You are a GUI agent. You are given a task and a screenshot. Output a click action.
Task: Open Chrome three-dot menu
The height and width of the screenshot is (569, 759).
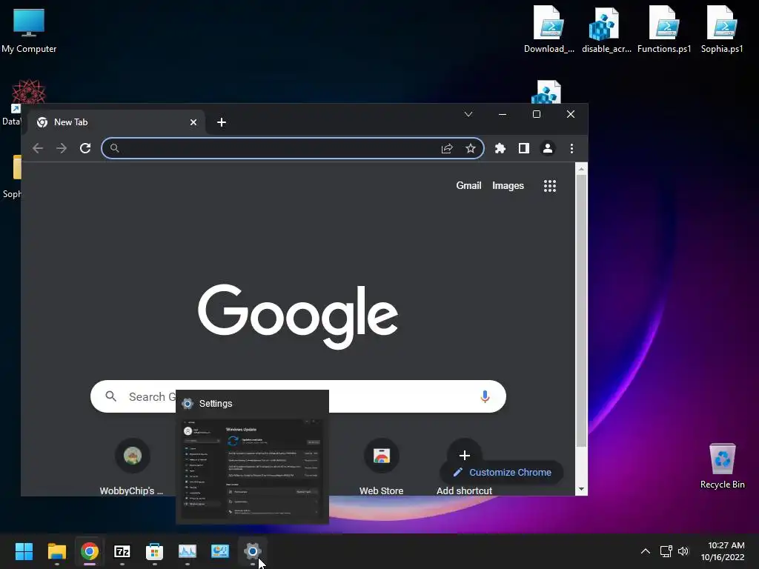tap(571, 148)
